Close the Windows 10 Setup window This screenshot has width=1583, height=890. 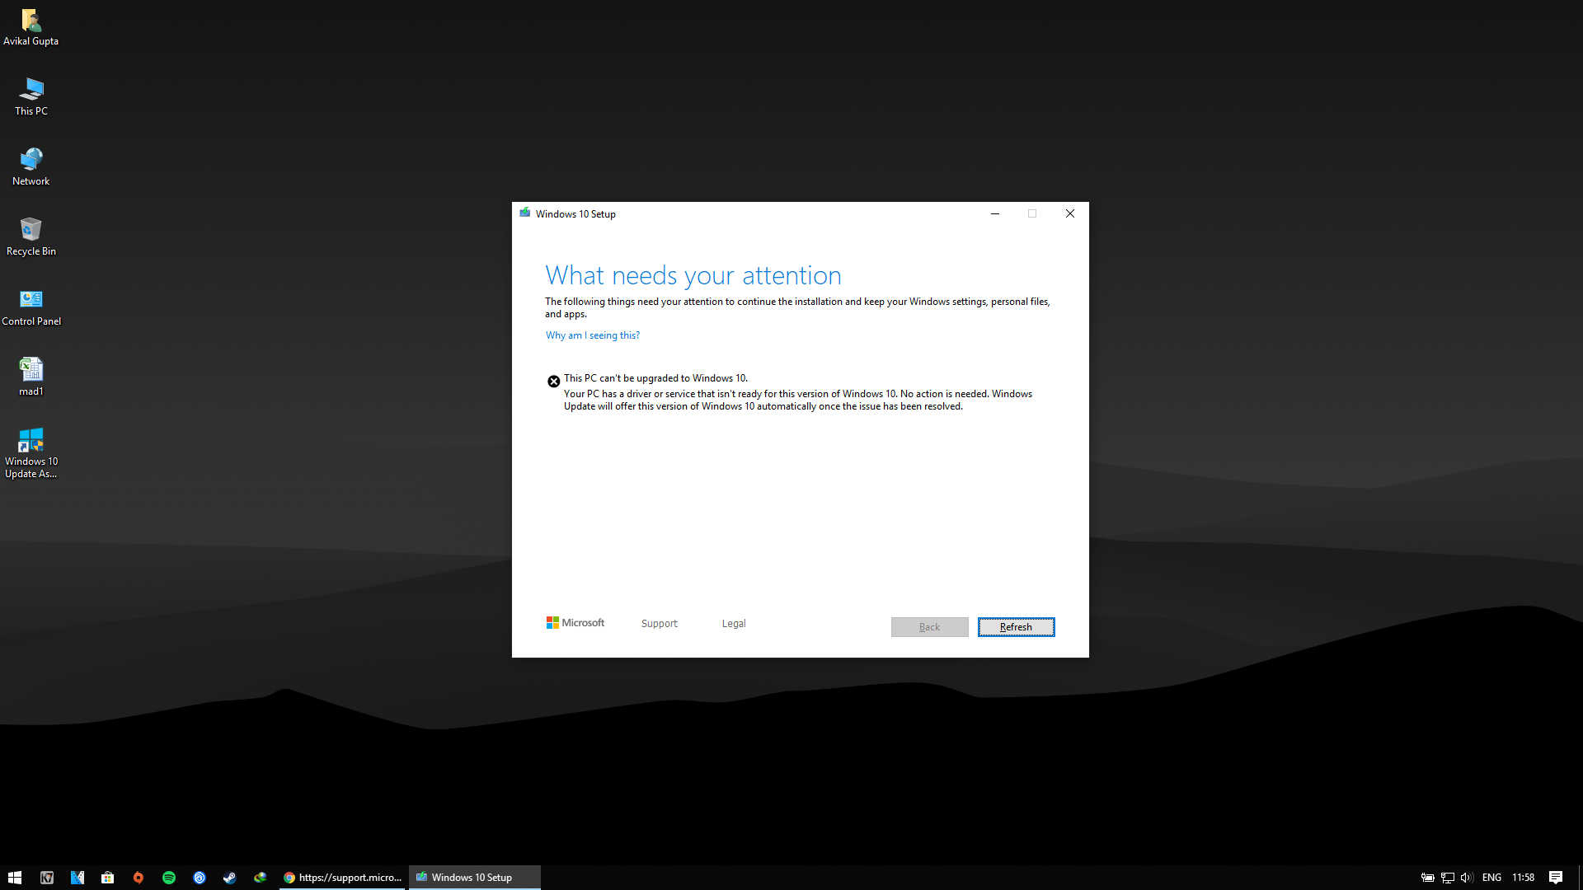click(x=1069, y=213)
